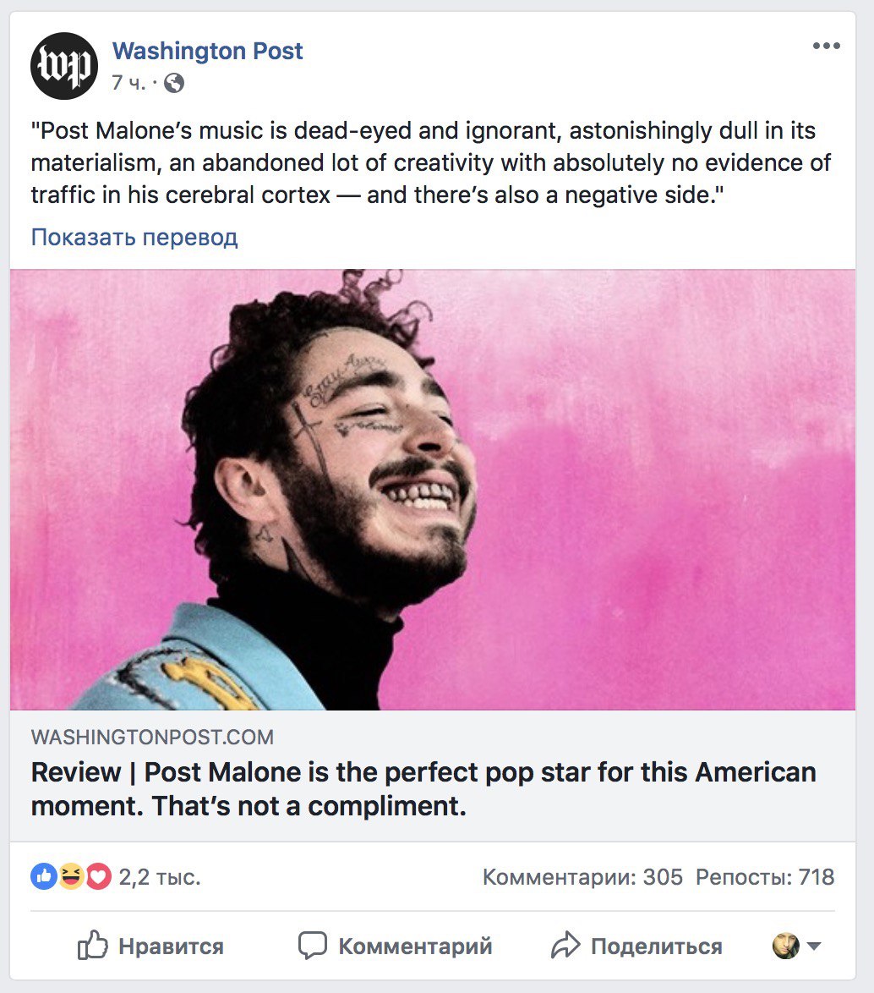Click the public globe privacy icon
Image resolution: width=874 pixels, height=993 pixels.
point(174,83)
